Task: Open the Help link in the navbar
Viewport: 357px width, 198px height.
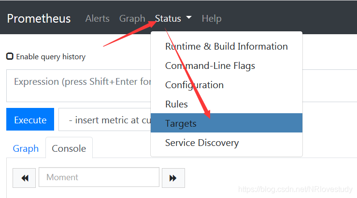Action: (x=212, y=19)
